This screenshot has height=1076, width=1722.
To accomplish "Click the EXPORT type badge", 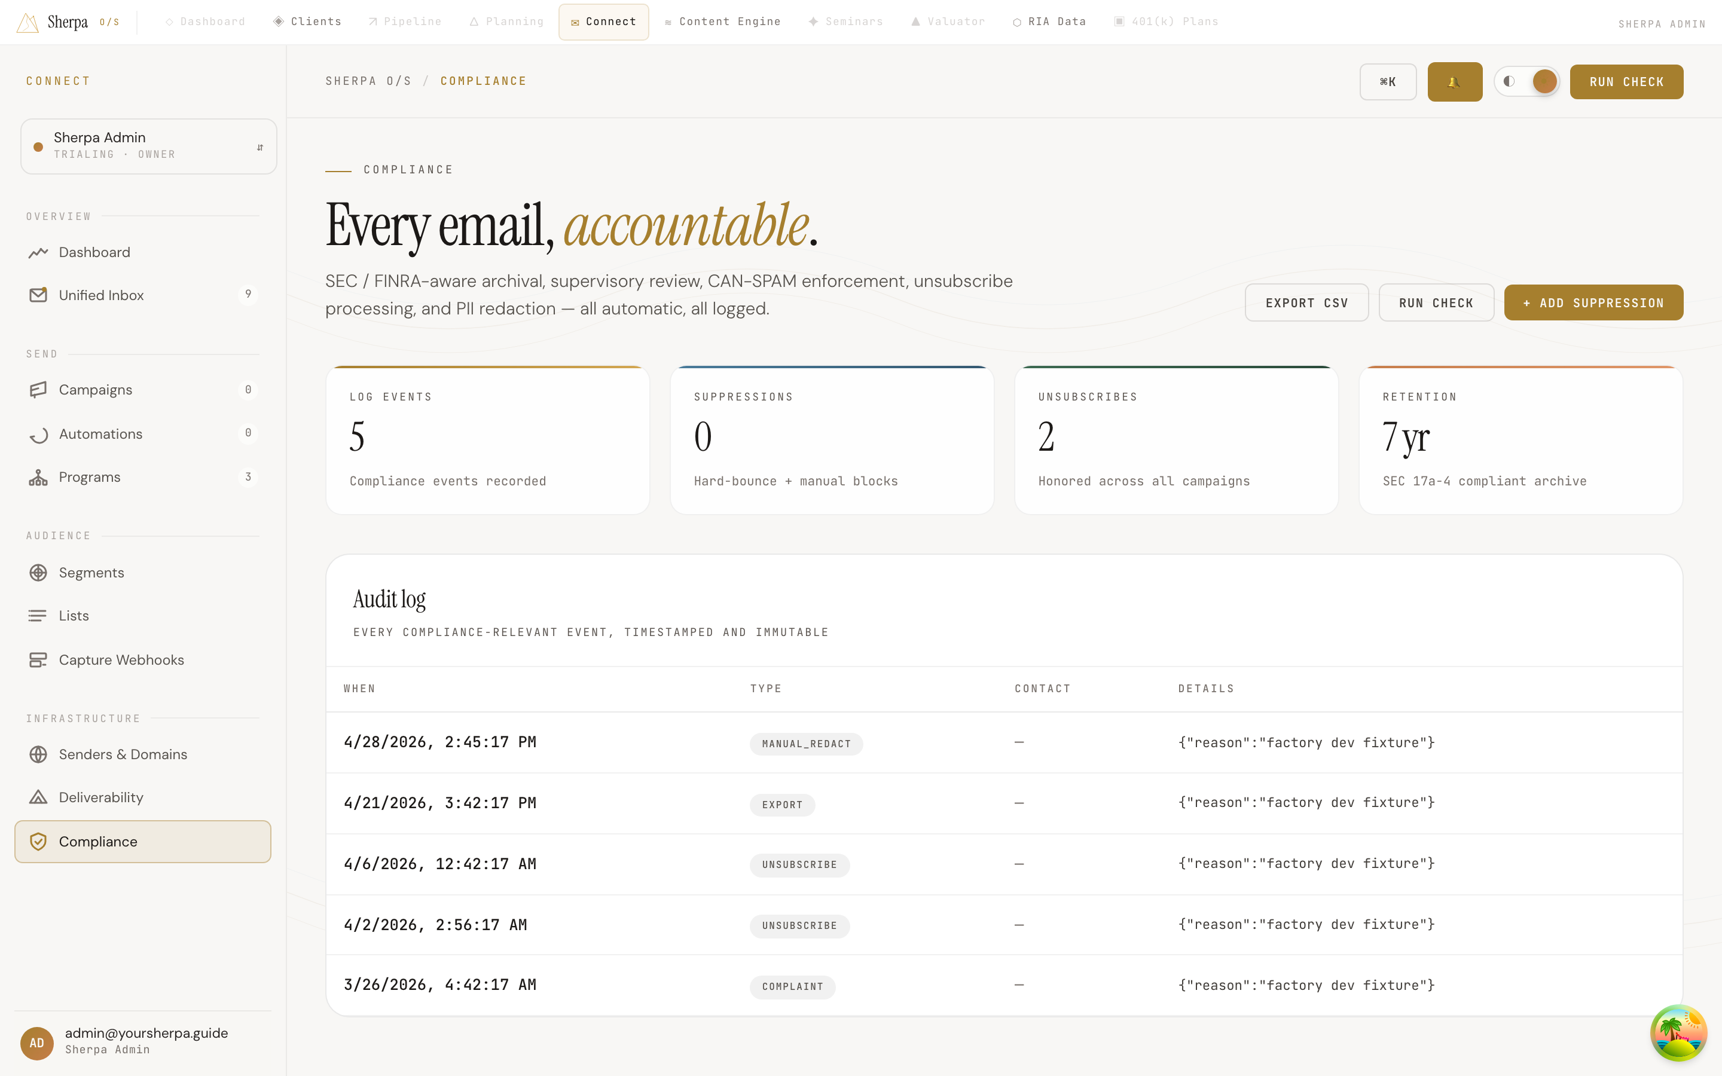I will tap(782, 805).
